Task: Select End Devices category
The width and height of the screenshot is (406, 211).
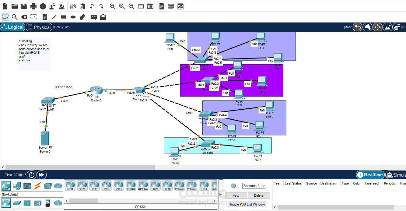Action: coord(16,185)
